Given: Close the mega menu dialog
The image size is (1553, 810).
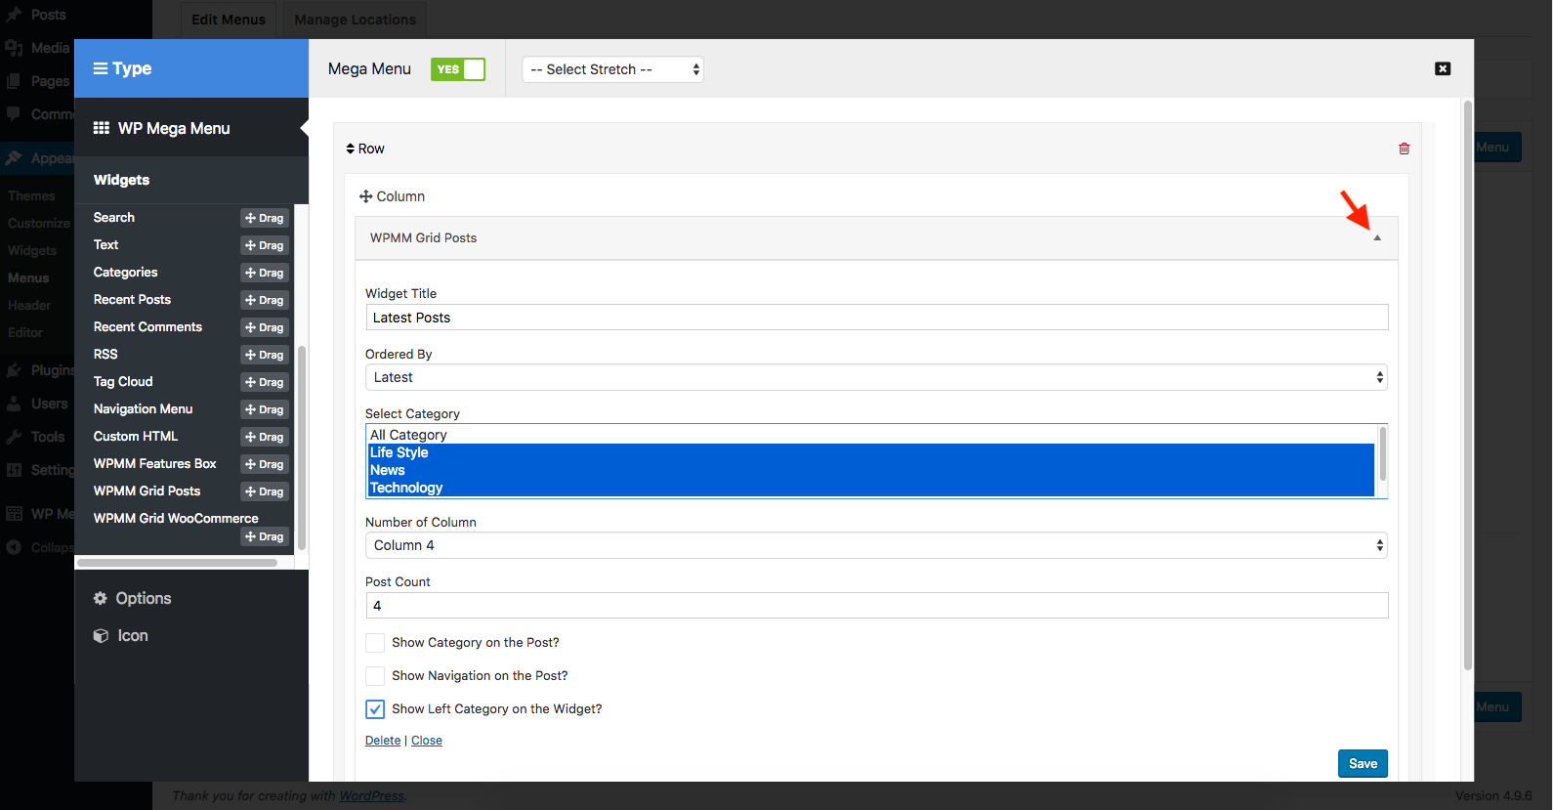Looking at the screenshot, I should point(1443,68).
